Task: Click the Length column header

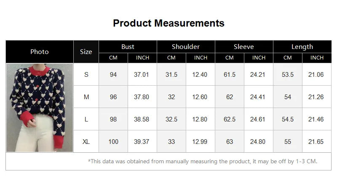Action: pyautogui.click(x=302, y=47)
